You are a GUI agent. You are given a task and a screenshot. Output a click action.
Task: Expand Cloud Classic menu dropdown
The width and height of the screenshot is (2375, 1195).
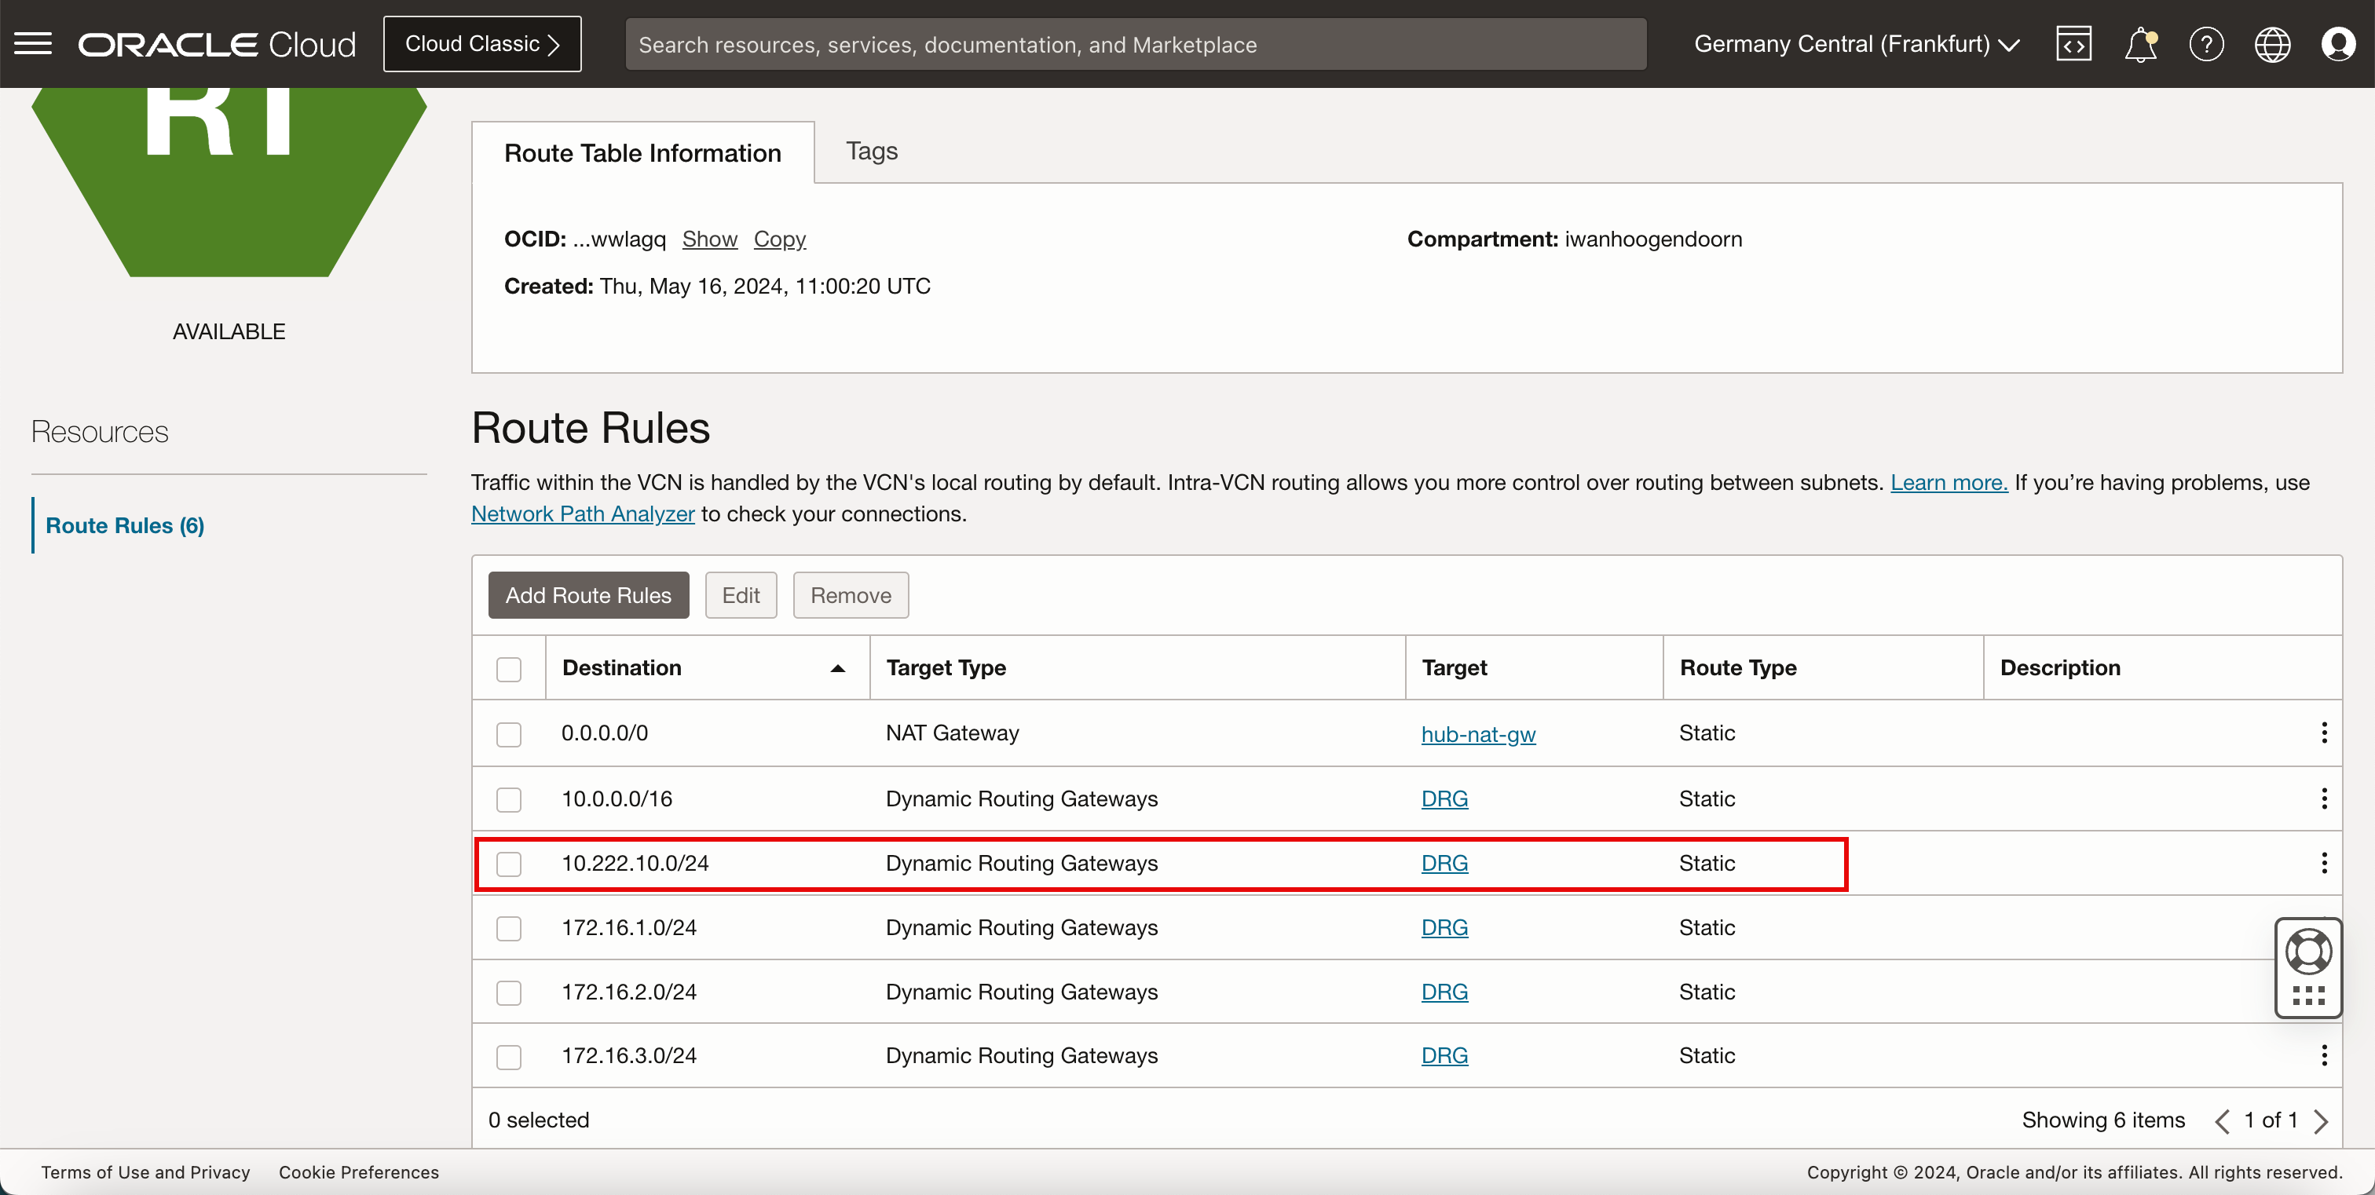point(481,42)
